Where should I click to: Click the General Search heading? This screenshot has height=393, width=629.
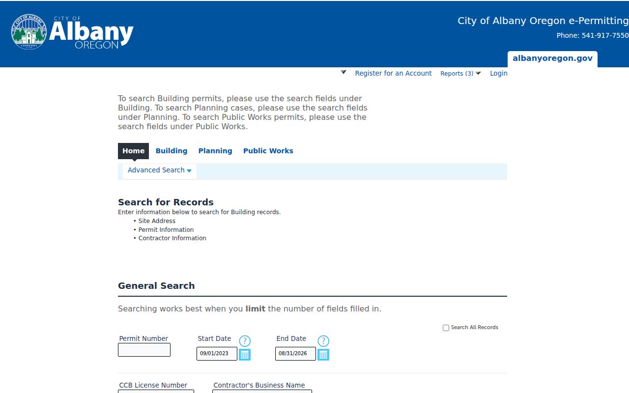[x=156, y=286]
